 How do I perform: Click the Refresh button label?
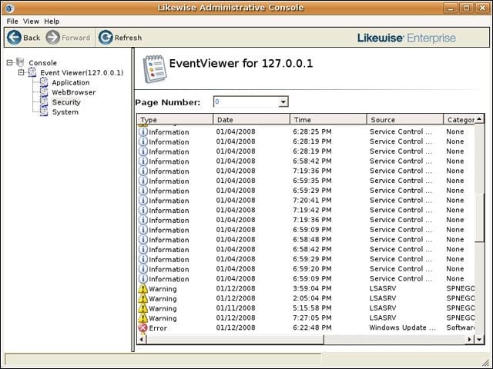128,38
